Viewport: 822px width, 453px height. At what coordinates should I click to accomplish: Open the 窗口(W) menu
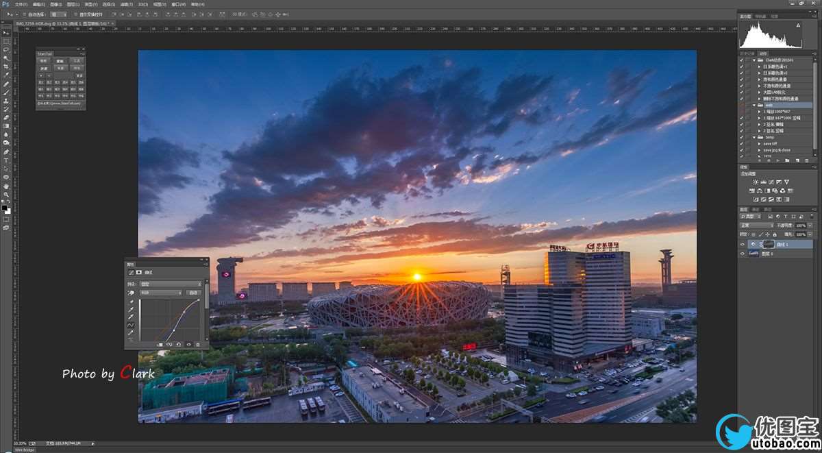pyautogui.click(x=178, y=4)
